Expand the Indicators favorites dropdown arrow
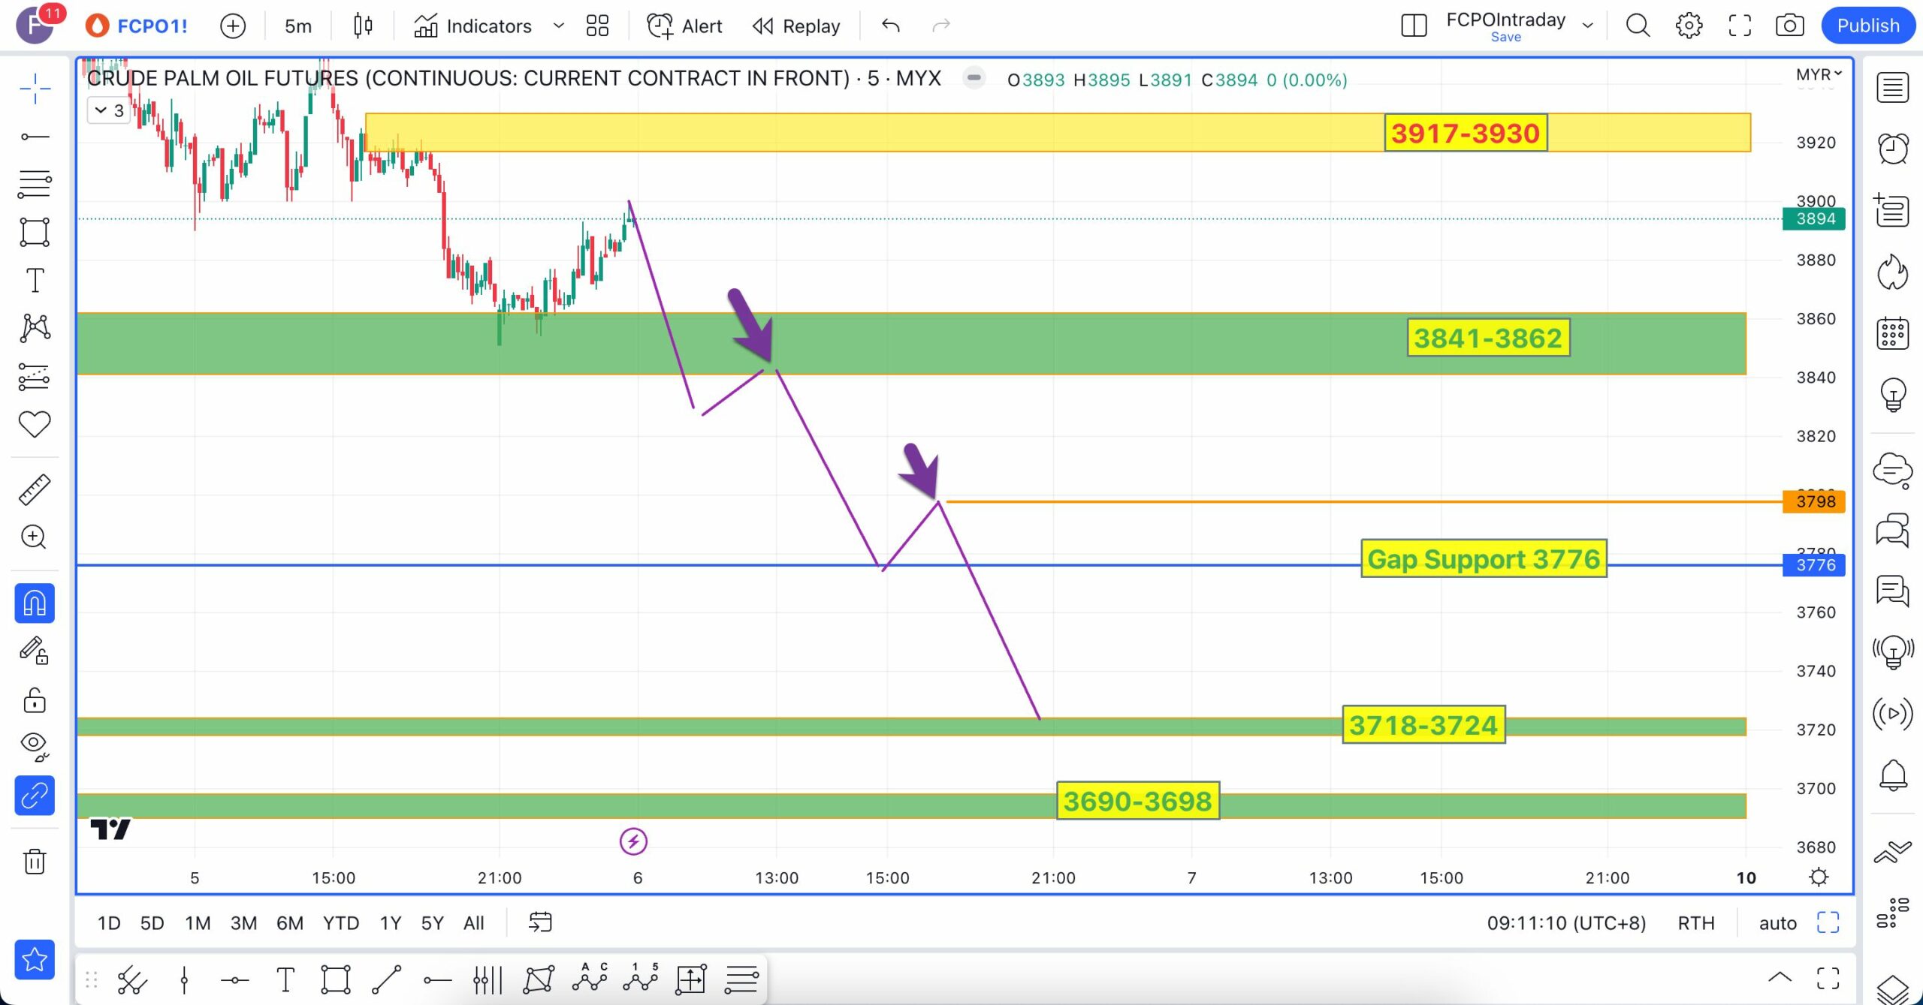1923x1005 pixels. click(x=558, y=26)
